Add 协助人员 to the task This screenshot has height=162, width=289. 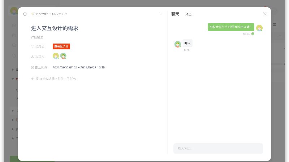pos(49,79)
